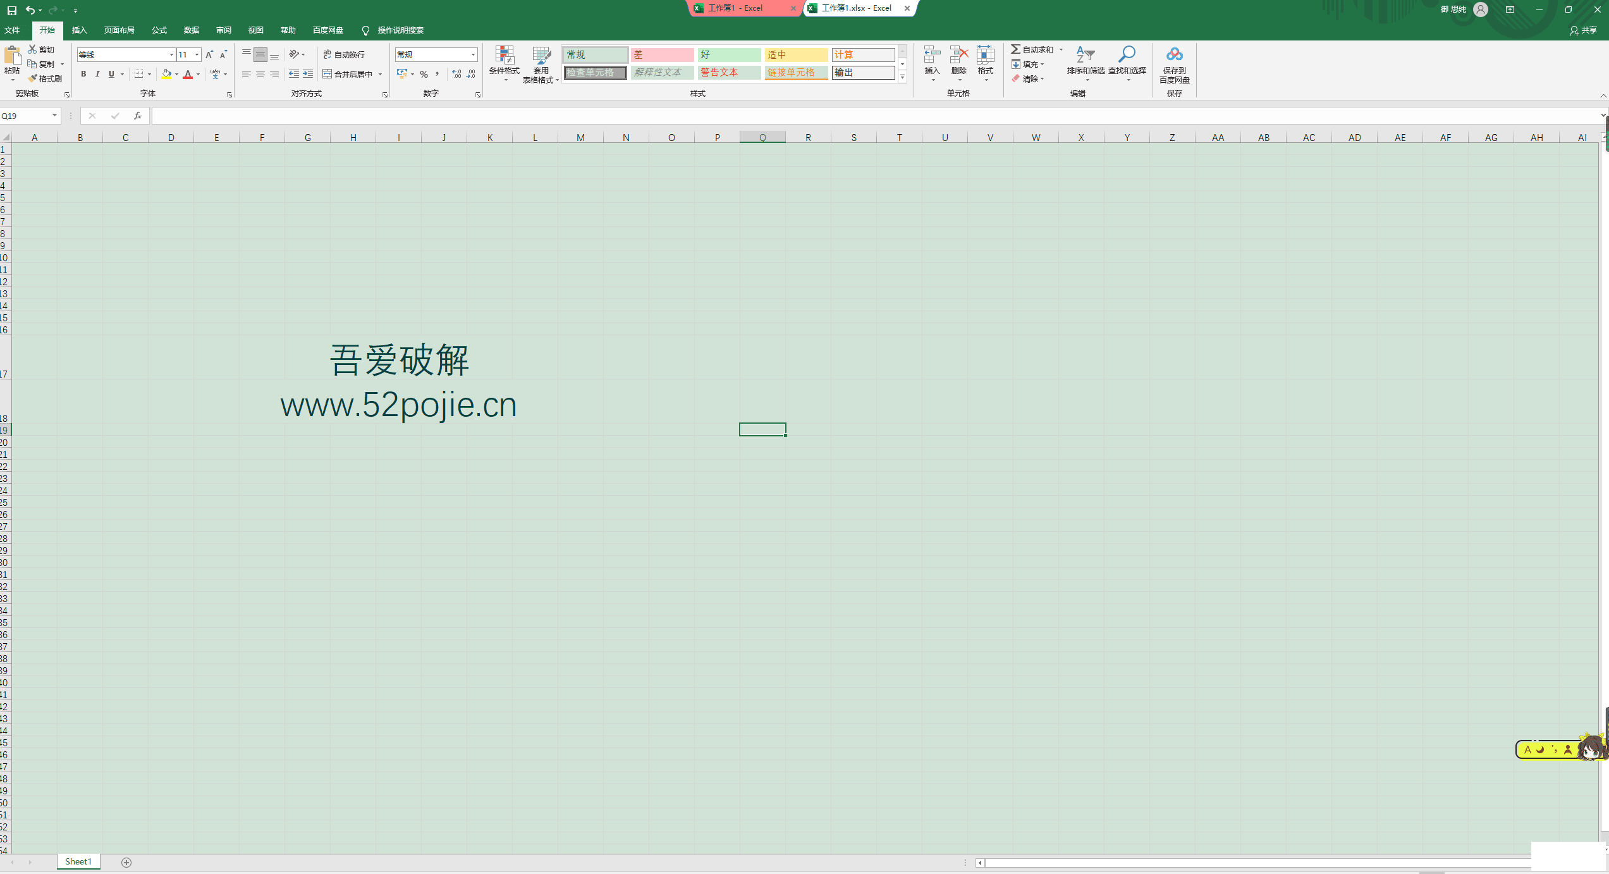Click the Paste icon

click(x=12, y=56)
